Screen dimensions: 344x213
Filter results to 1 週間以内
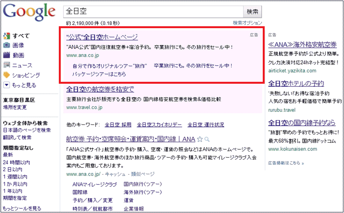[x=15, y=177]
